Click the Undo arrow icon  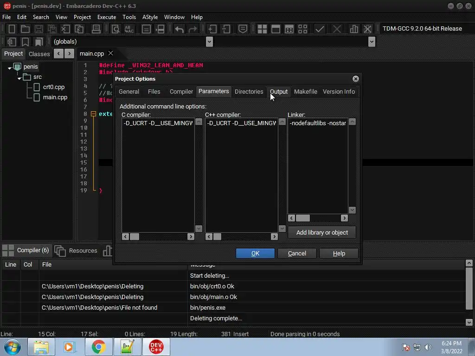point(180,29)
